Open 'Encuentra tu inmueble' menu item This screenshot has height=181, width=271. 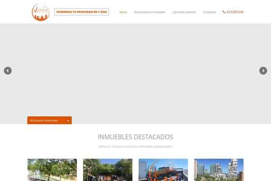click(x=150, y=12)
